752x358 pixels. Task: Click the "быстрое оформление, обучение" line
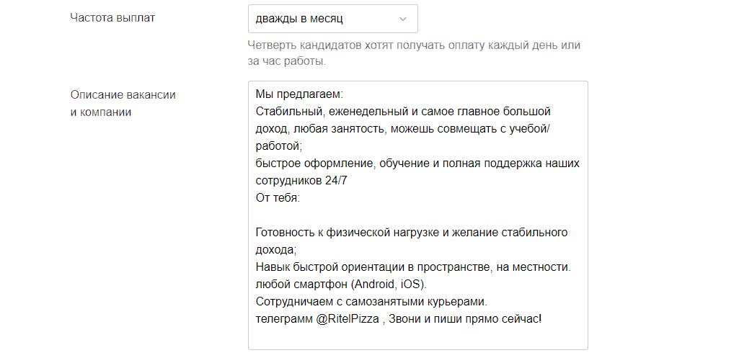(x=417, y=164)
